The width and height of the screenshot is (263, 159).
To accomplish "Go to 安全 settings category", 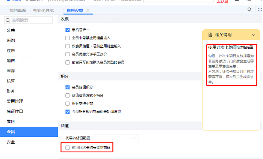I will [11, 142].
